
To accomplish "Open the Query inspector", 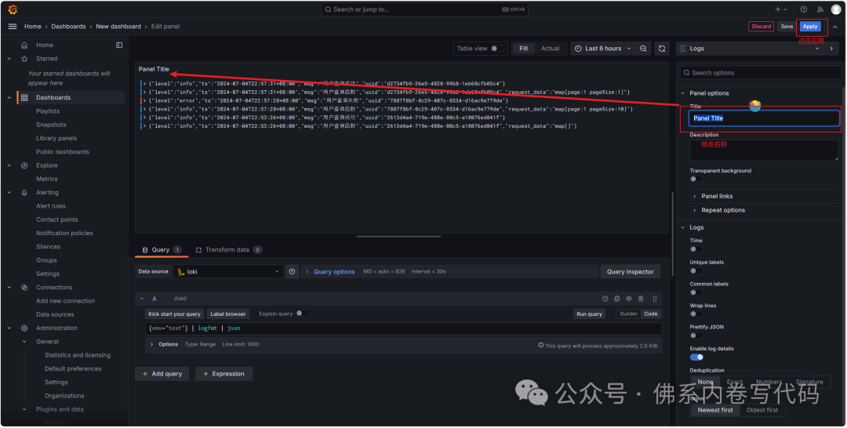I will [x=630, y=271].
